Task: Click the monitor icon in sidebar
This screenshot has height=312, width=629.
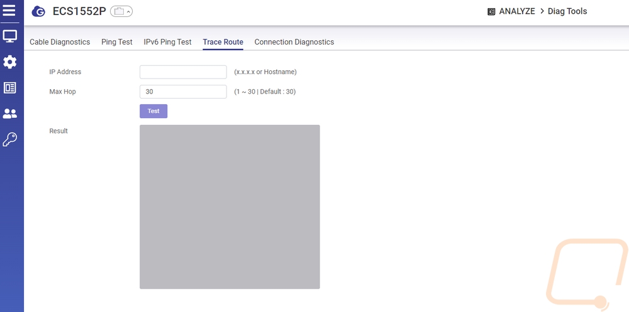Action: pyautogui.click(x=10, y=36)
